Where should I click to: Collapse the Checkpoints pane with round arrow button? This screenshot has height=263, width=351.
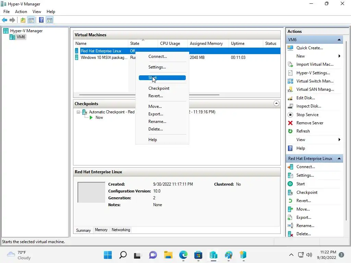276,103
